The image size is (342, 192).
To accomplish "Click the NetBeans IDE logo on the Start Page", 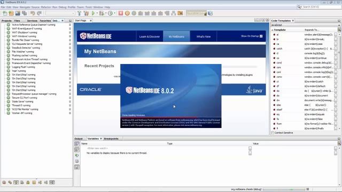I will point(96,36).
